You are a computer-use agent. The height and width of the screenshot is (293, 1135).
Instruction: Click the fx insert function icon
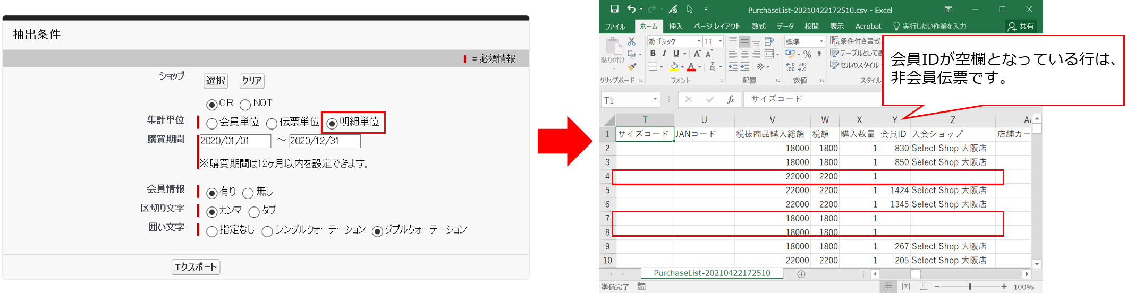[x=731, y=99]
